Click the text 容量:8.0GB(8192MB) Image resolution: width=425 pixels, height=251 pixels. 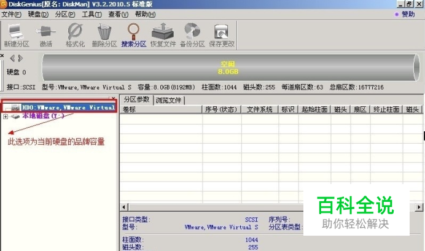[166, 87]
